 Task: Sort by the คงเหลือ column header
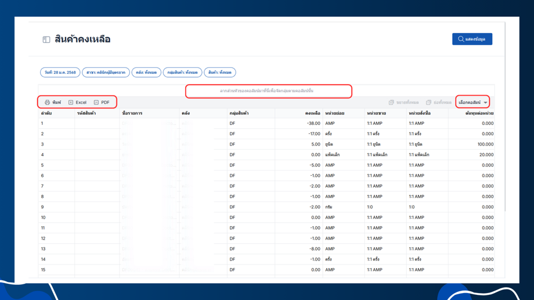pos(312,113)
